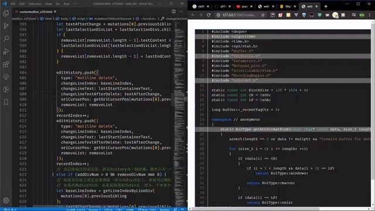
Task: Switch to the 'Mar' Chrome tab
Action: coord(288,6)
